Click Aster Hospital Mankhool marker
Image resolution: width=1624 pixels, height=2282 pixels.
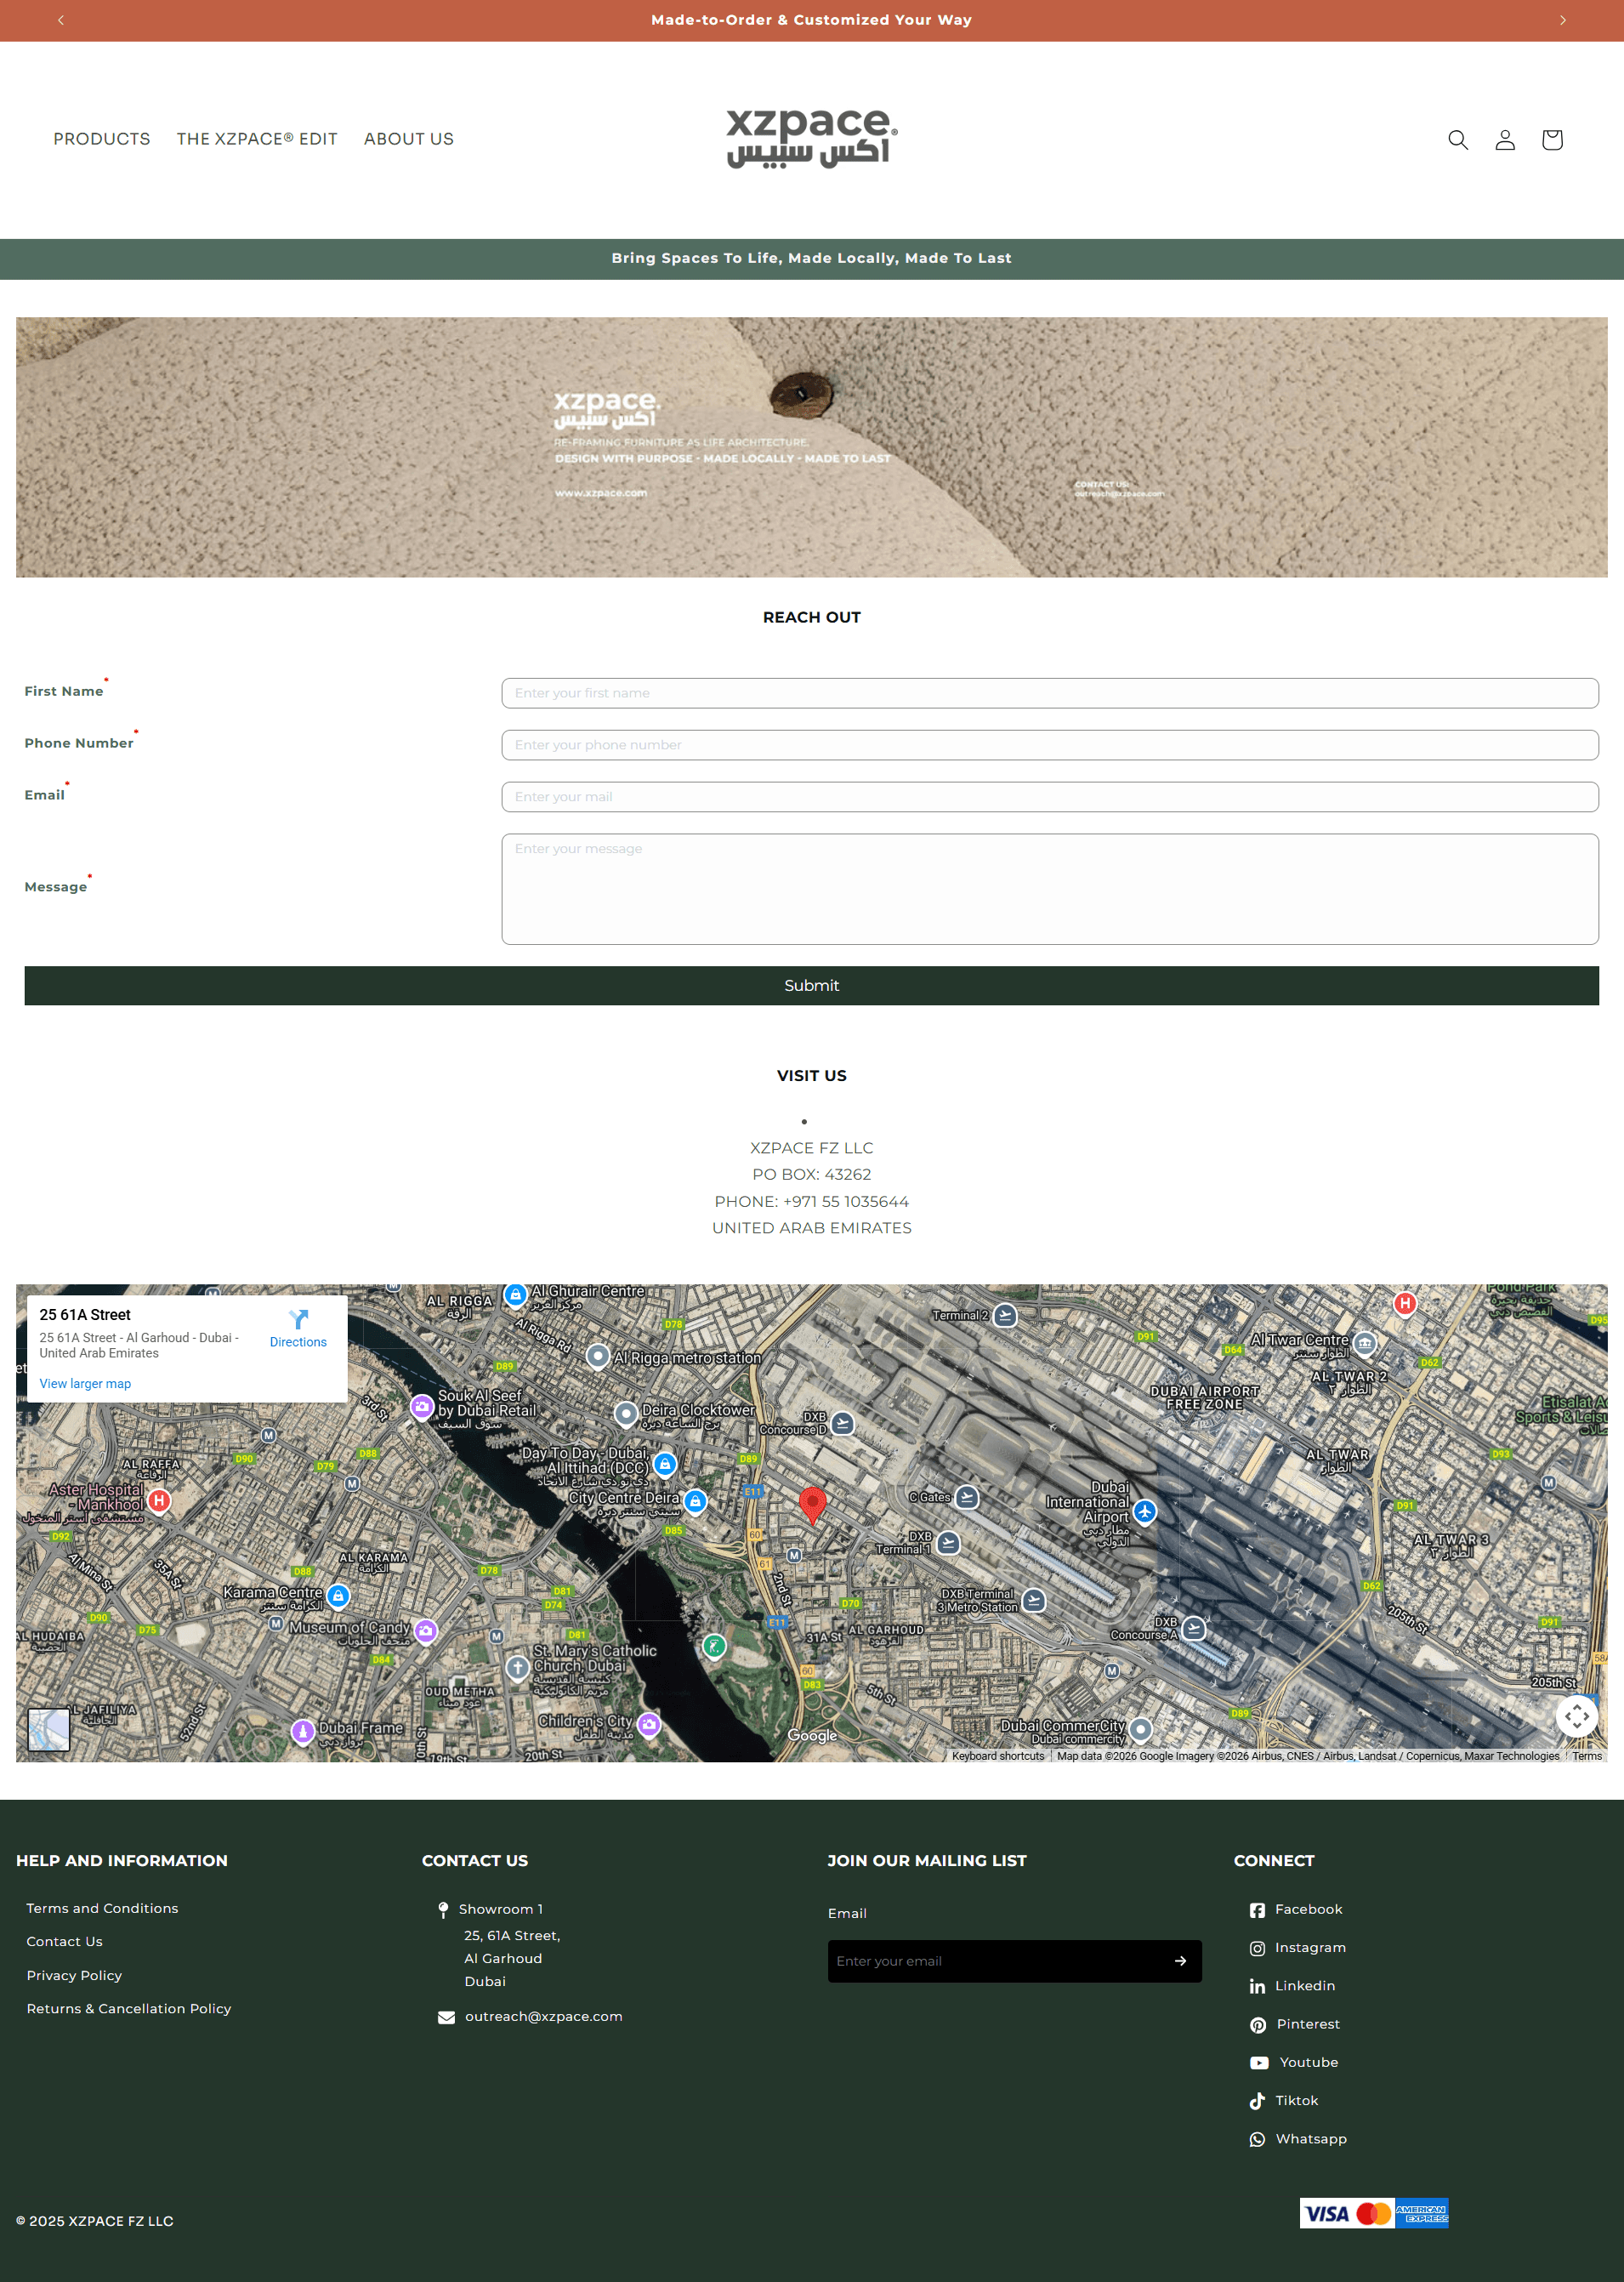pos(159,1500)
